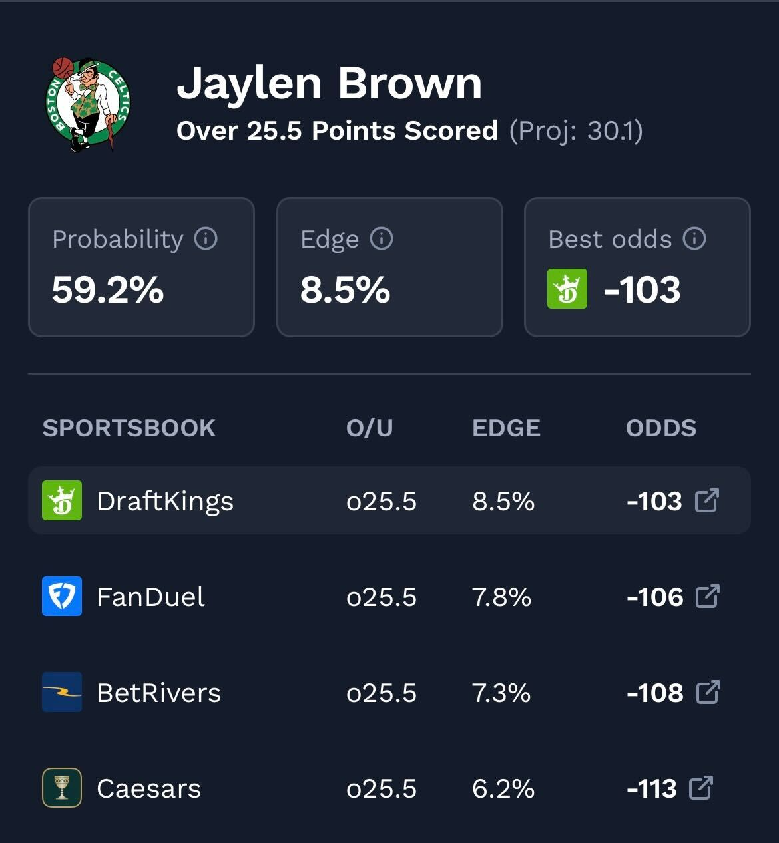
Task: Sort by the ODDS column header
Action: click(x=660, y=428)
